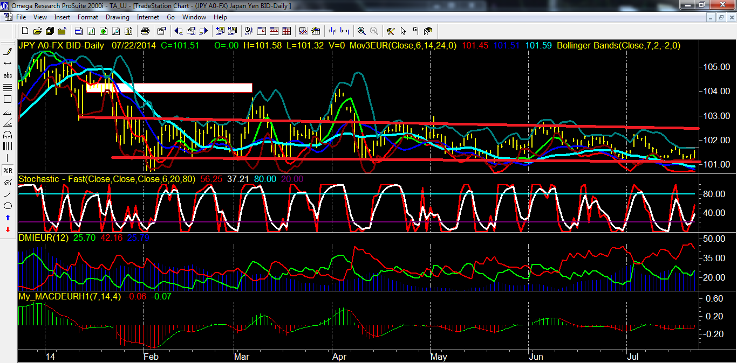Zoom in with the magnifier plus icon
The image size is (737, 363).
[361, 31]
